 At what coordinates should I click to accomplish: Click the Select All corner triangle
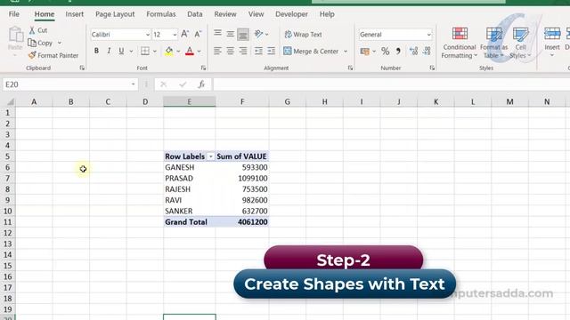(x=10, y=102)
